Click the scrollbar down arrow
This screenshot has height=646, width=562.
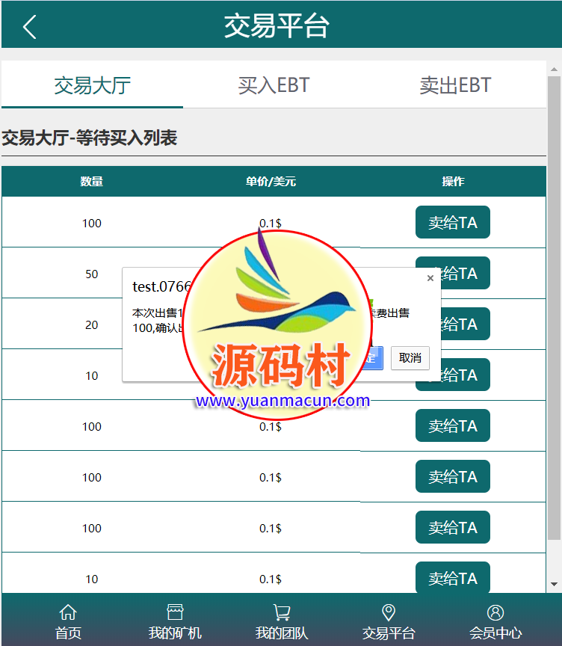coord(554,584)
